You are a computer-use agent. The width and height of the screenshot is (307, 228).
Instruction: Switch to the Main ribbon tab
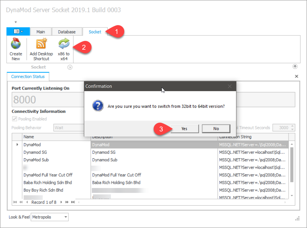[41, 32]
